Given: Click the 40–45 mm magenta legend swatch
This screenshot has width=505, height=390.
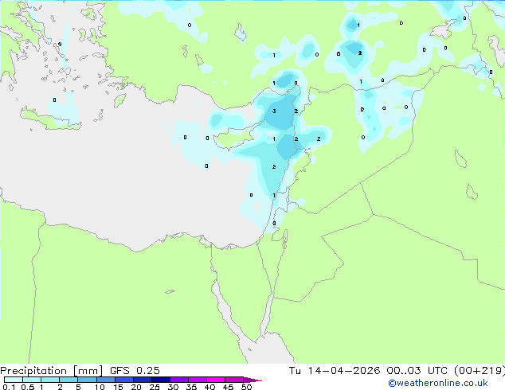Looking at the screenshot, I should click(216, 380).
